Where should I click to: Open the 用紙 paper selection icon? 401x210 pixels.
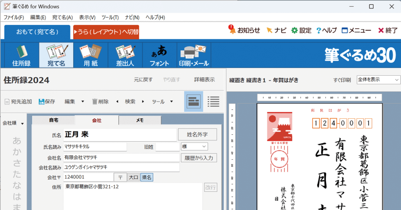(90, 55)
